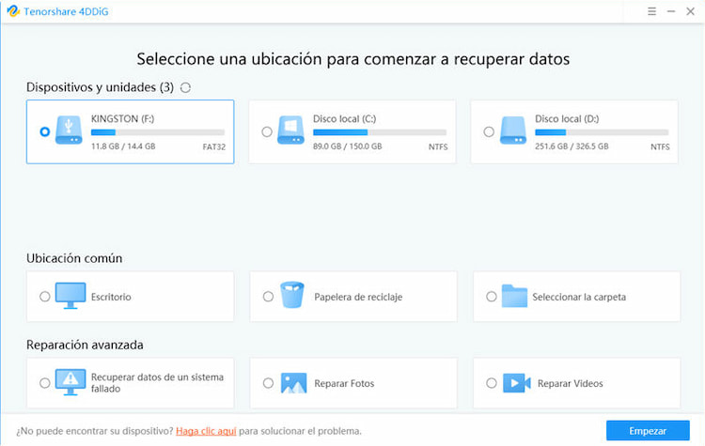Viewport: 705px width, 446px height.
Task: Select the Disco local (C:) radio button
Action: [267, 131]
